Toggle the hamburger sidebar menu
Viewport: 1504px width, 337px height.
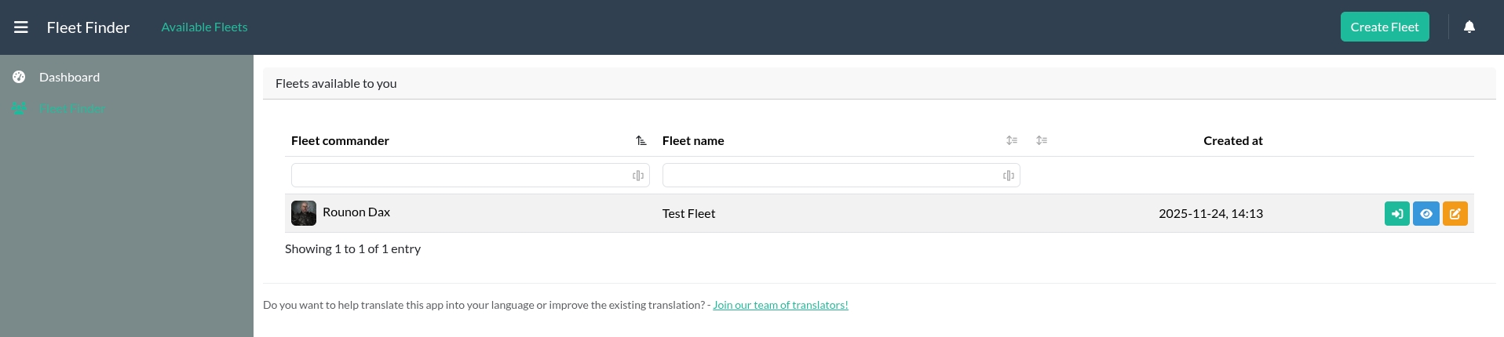click(x=21, y=27)
